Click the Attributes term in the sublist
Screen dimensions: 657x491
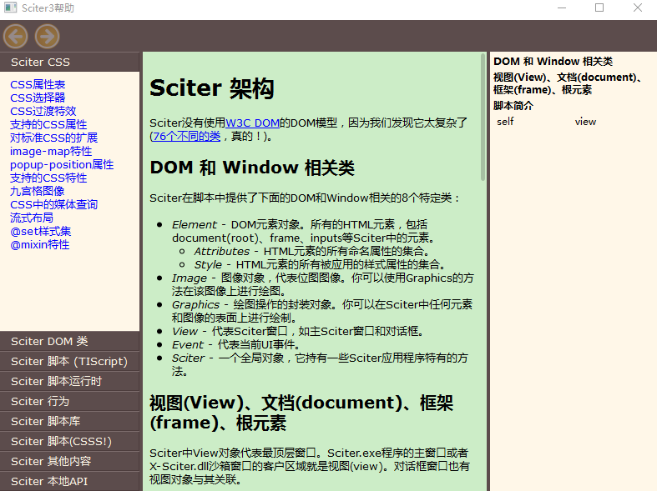point(222,252)
